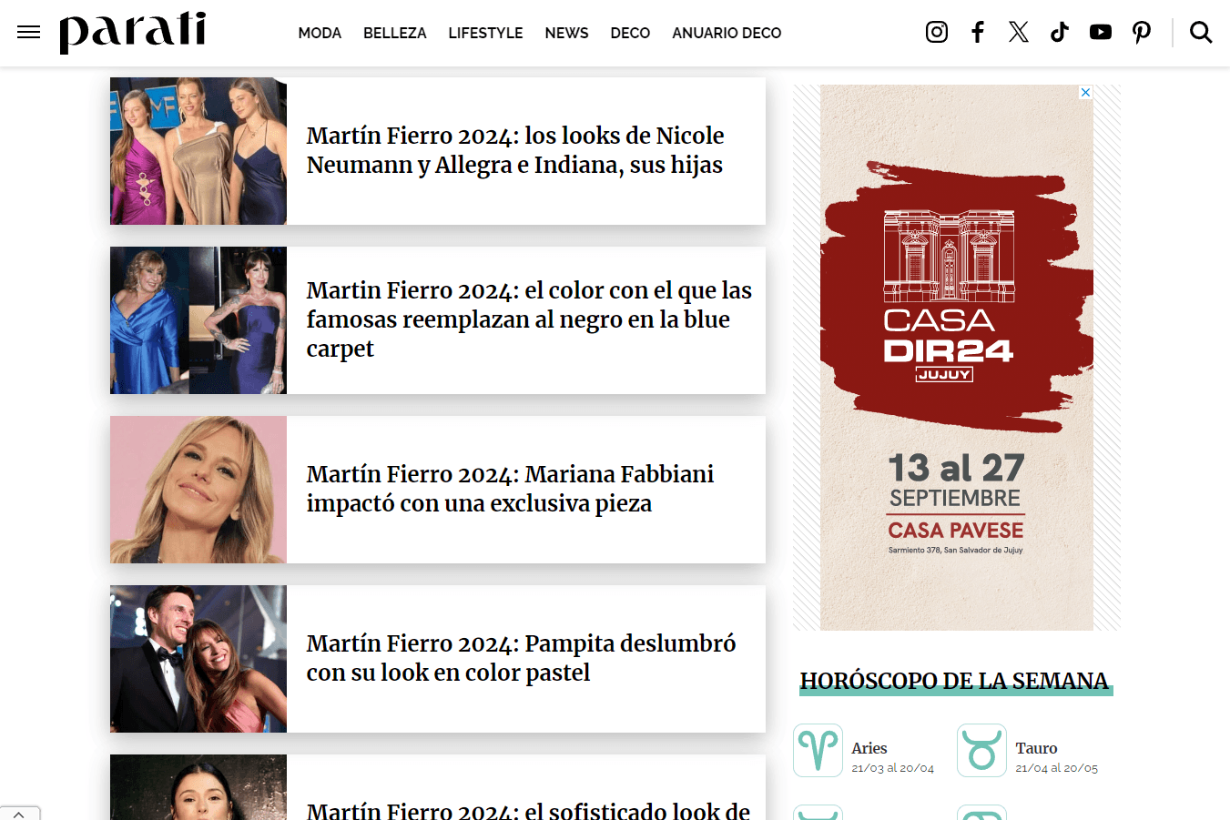Open the DECO section
The image size is (1230, 820).
[x=630, y=33]
